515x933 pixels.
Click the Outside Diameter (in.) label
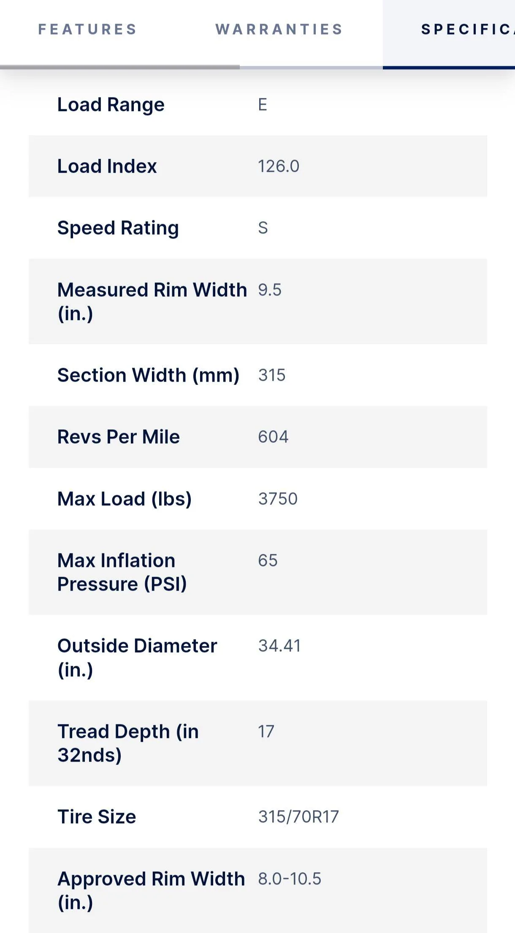tap(137, 658)
